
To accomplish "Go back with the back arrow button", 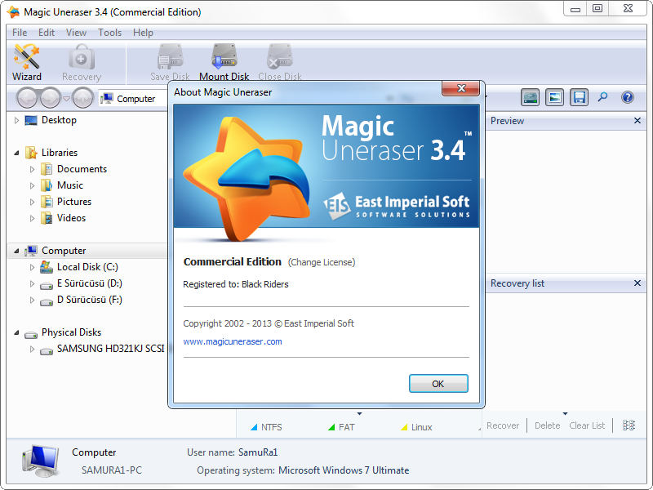I will click(27, 99).
